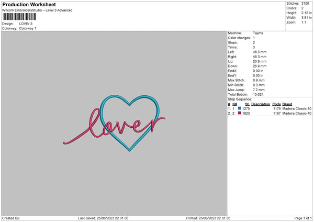Click the Down value 26.9 mm
Viewport: 314px width, 222px height.
click(260, 66)
